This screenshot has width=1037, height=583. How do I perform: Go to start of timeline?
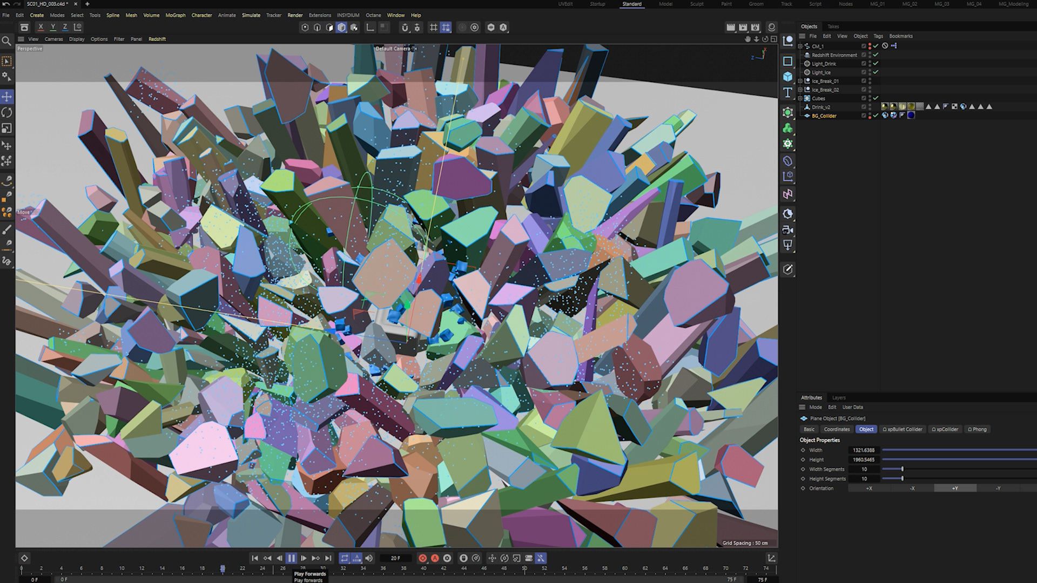click(254, 558)
